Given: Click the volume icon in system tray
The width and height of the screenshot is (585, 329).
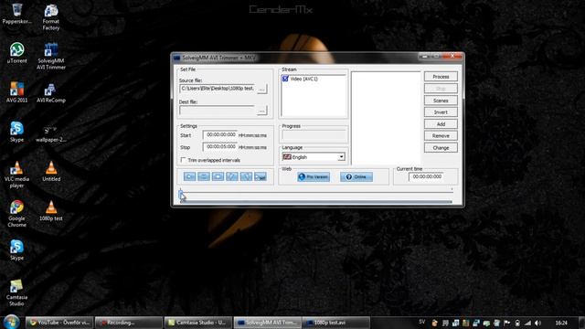Looking at the screenshot, I should [x=537, y=323].
